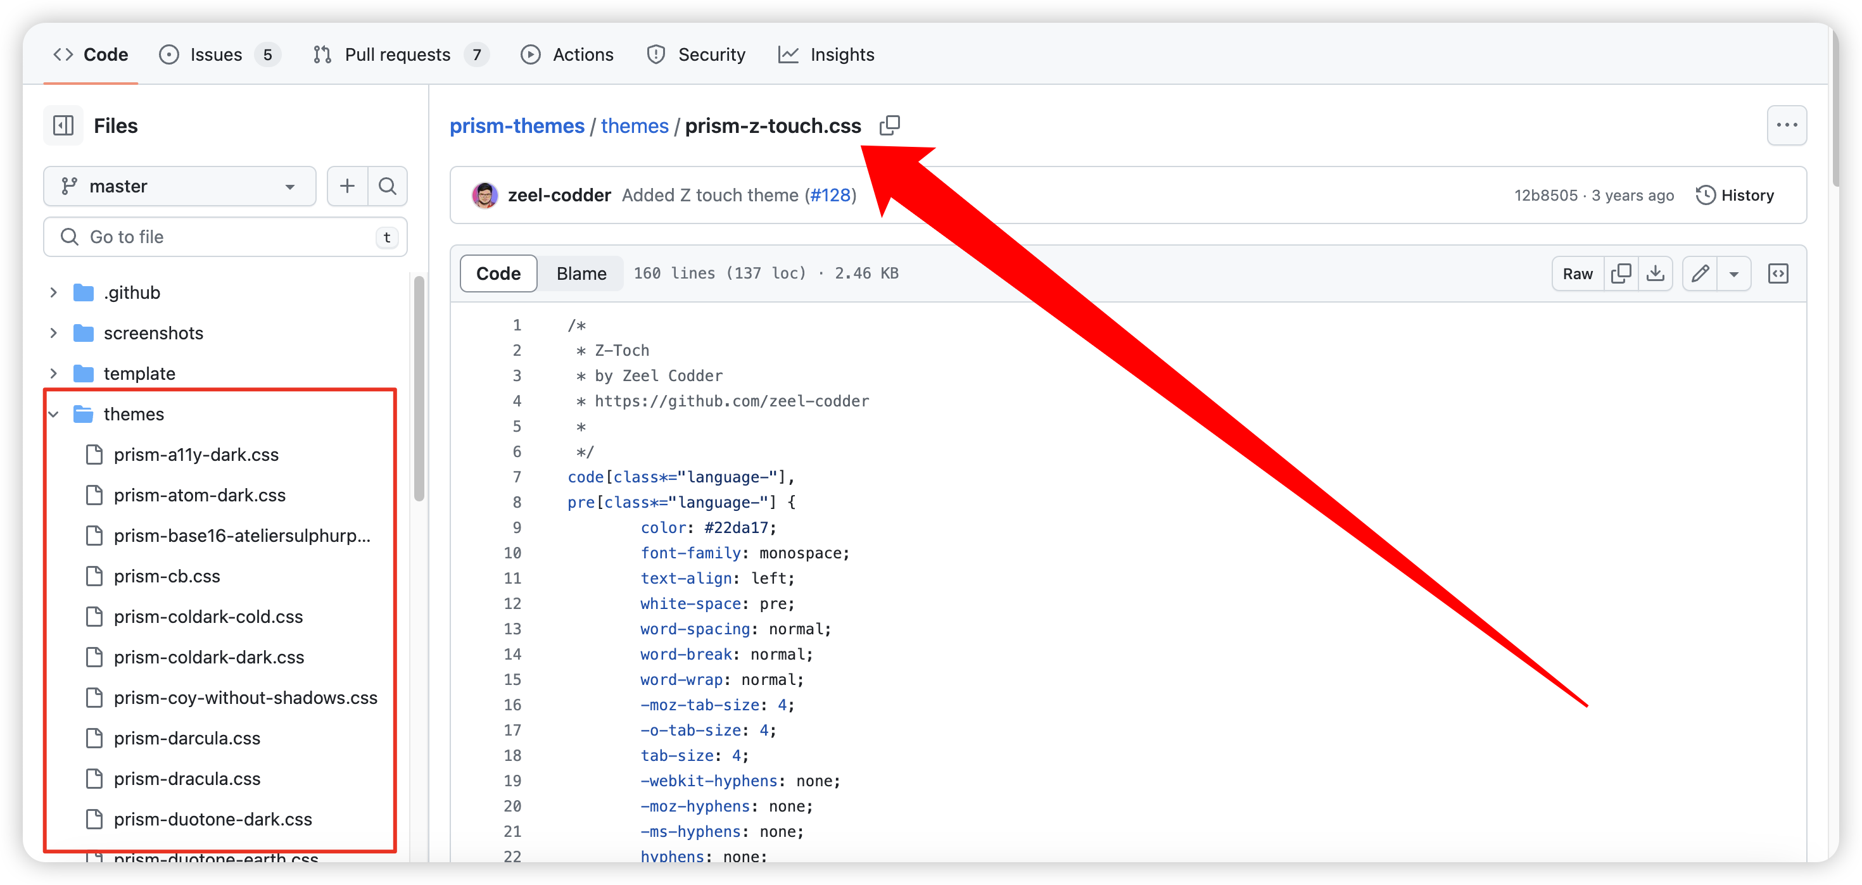The height and width of the screenshot is (885, 1862).
Task: Click zeel-codder's avatar image
Action: pos(485,196)
